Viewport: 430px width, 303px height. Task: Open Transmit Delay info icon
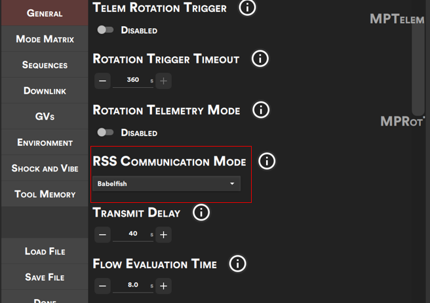(201, 212)
